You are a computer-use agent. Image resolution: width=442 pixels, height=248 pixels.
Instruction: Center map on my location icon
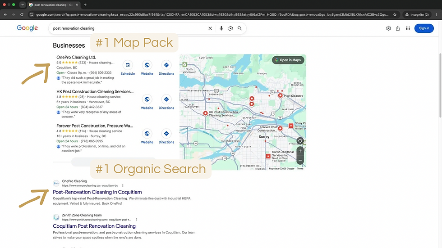click(x=300, y=141)
